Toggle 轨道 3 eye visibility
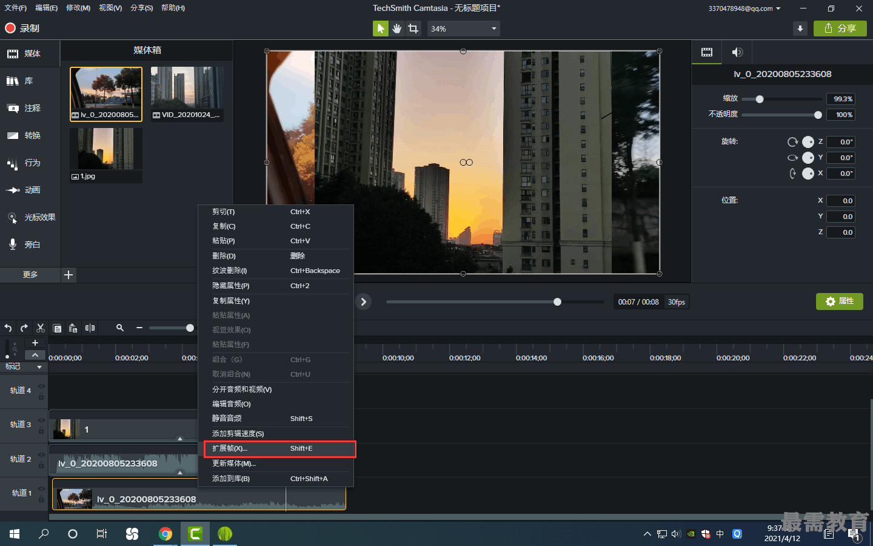This screenshot has height=546, width=873. point(41,420)
